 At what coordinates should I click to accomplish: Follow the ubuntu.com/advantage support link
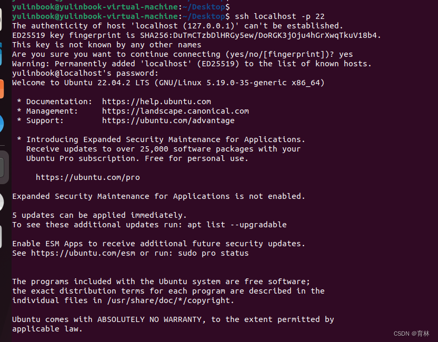point(168,120)
